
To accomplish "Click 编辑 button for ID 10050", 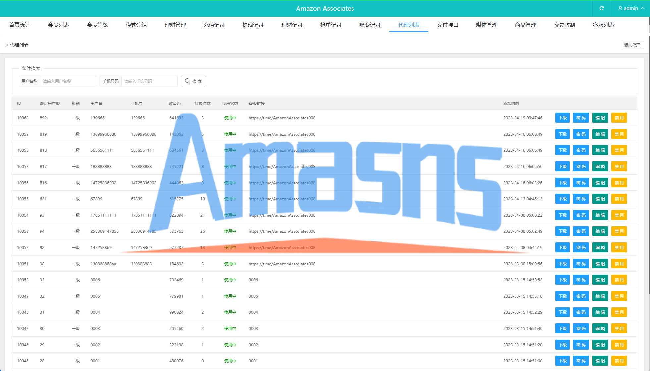I will coord(600,280).
